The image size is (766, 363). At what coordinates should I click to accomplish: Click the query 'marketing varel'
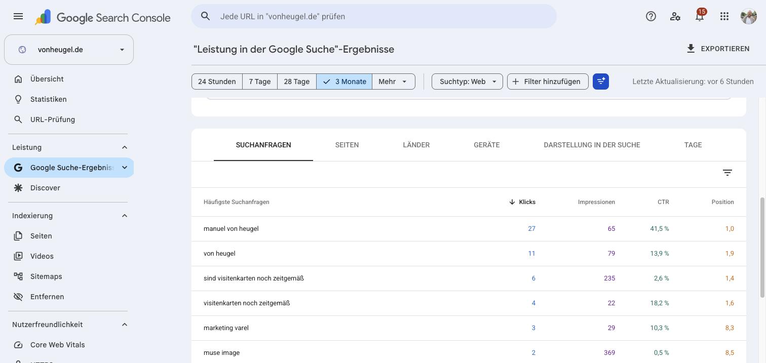point(226,328)
